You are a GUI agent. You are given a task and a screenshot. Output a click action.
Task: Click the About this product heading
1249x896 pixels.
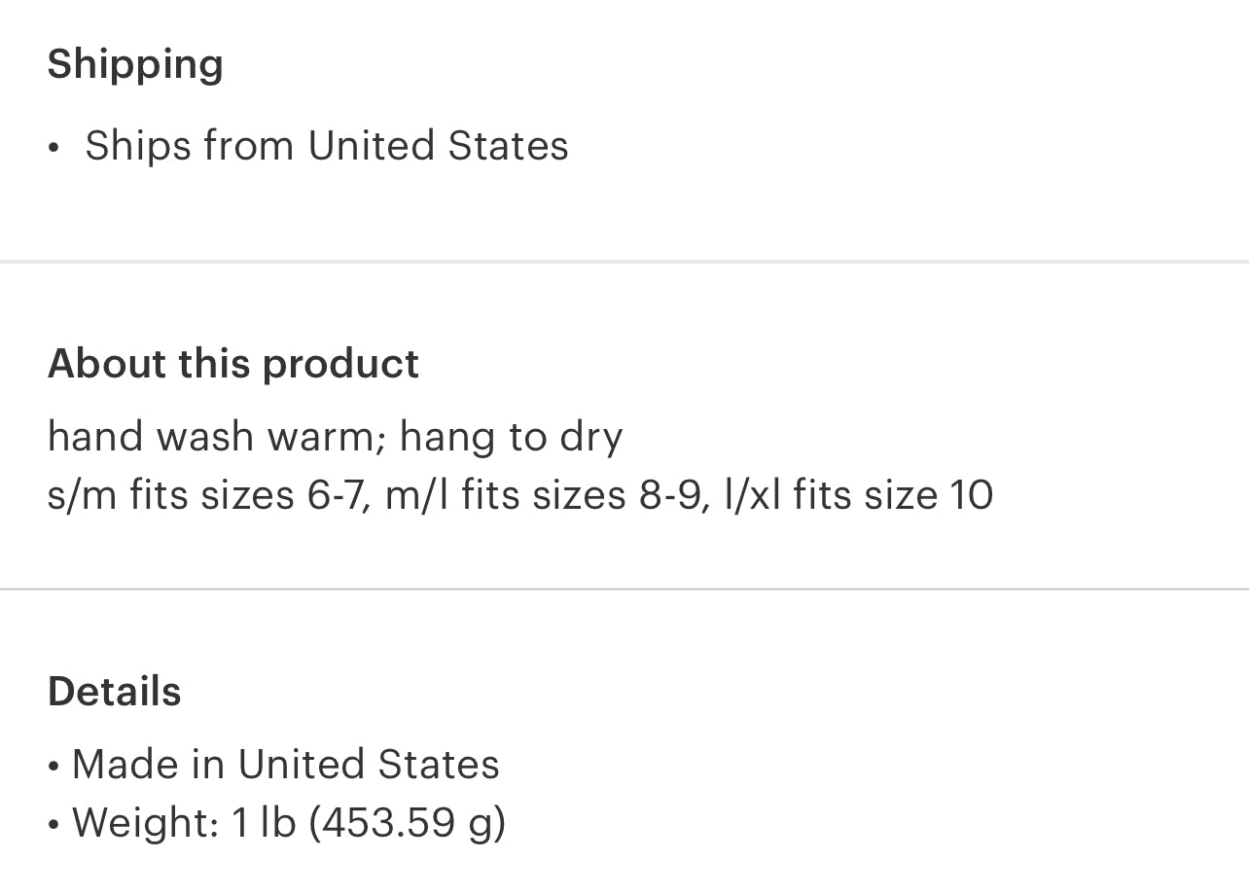[x=232, y=364]
